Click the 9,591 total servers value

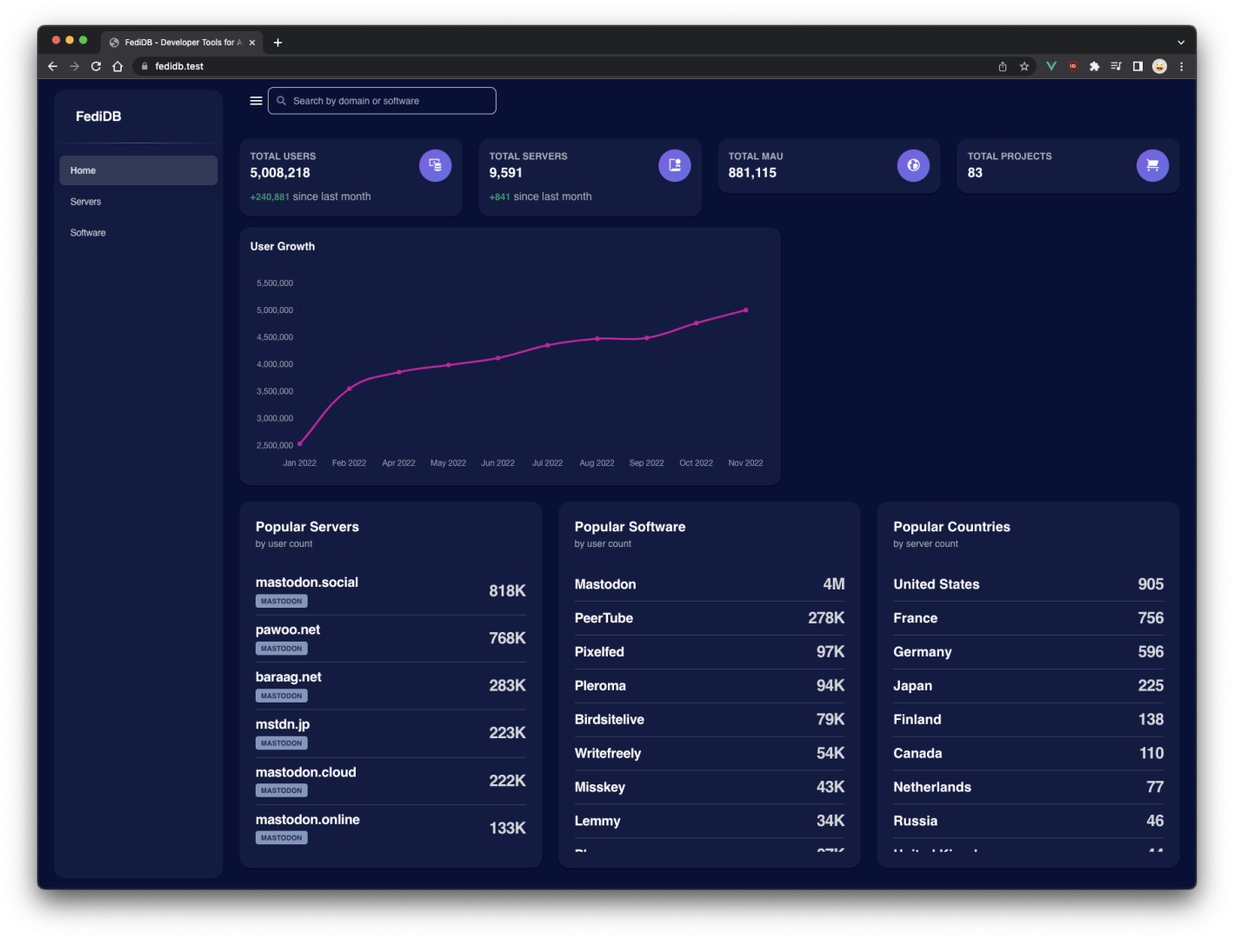click(x=506, y=173)
